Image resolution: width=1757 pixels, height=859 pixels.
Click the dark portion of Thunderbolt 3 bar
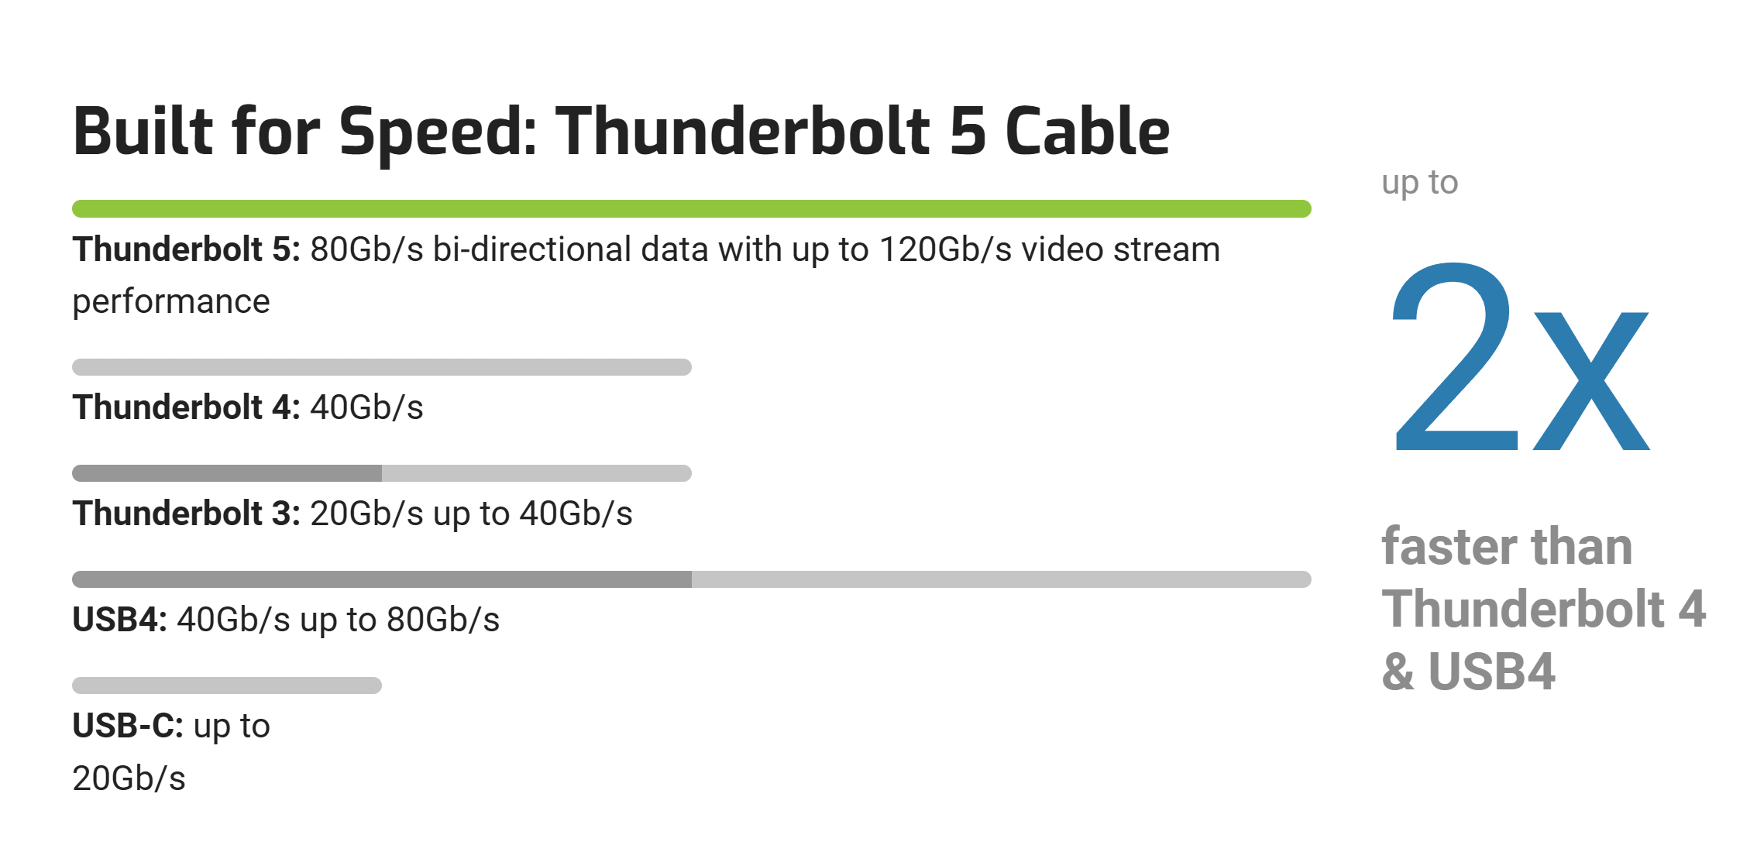point(227,473)
